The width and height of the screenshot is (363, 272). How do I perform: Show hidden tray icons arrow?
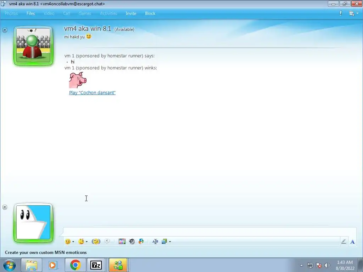[x=301, y=265]
